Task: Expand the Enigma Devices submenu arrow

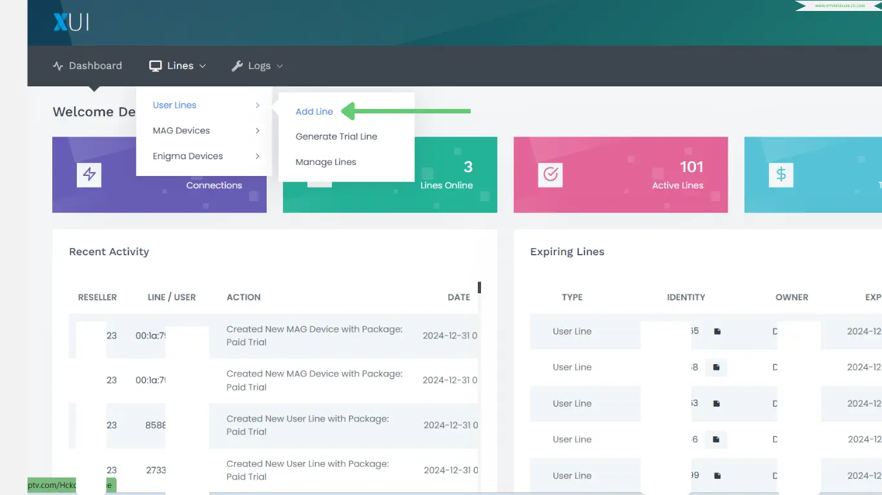Action: pos(257,156)
